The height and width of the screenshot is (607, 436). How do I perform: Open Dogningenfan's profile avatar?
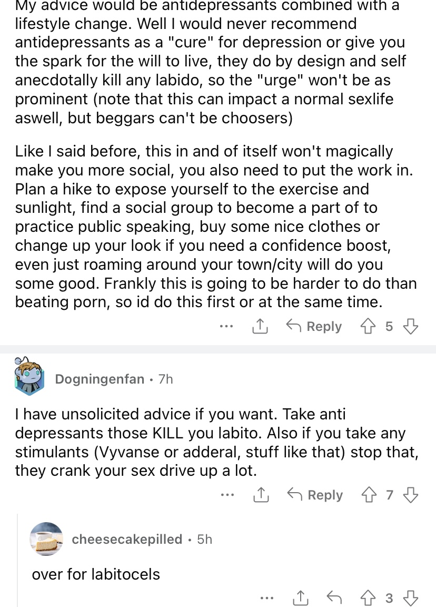pos(29,376)
